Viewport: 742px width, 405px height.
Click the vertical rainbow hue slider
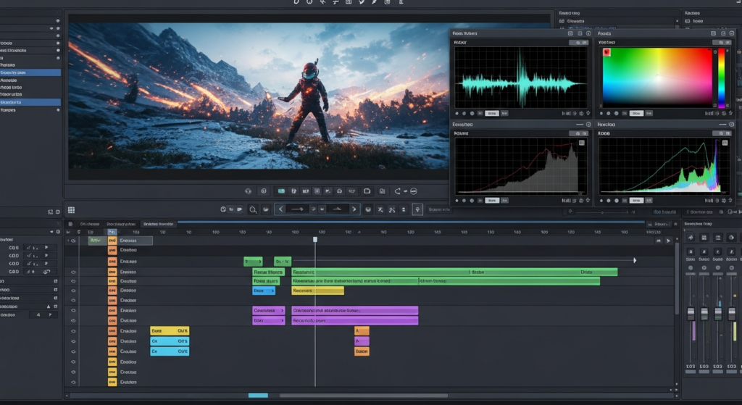(721, 78)
